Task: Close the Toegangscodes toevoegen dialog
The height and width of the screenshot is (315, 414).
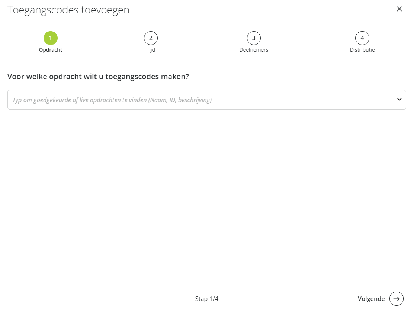Action: [399, 9]
